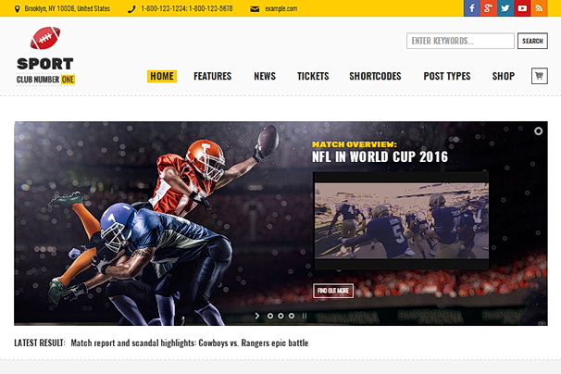Click the Latest Result label
This screenshot has height=374, width=561.
coord(40,343)
